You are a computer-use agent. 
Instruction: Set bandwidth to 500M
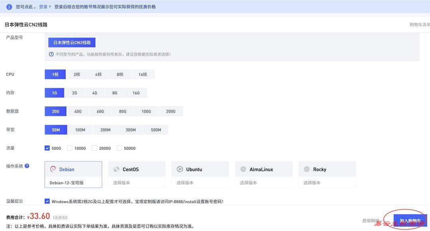point(156,130)
